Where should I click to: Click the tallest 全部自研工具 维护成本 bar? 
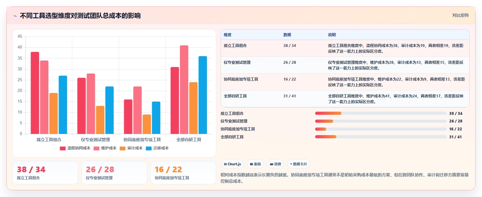tap(184, 90)
